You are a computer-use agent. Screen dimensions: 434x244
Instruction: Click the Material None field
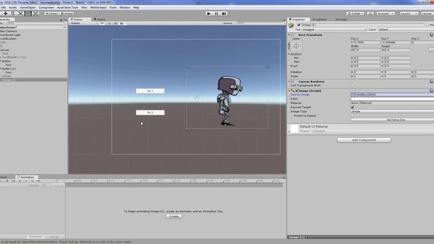(392, 103)
